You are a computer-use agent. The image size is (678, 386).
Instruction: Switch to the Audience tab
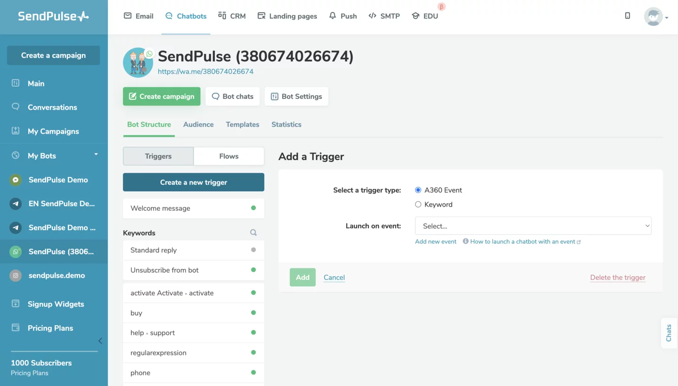coord(198,124)
